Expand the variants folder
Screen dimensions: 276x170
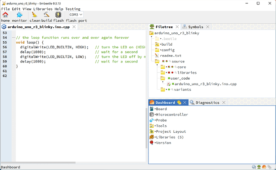[x=166, y=89]
